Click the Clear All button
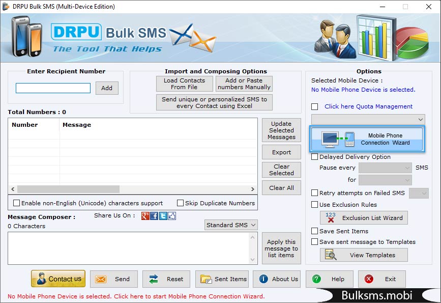441x303 pixels. (281, 188)
